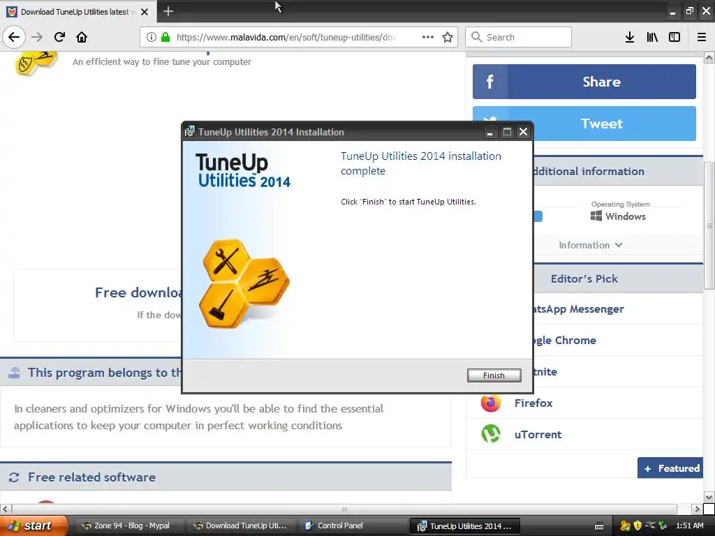Reload the page with refresh icon
The height and width of the screenshot is (536, 715).
click(59, 37)
